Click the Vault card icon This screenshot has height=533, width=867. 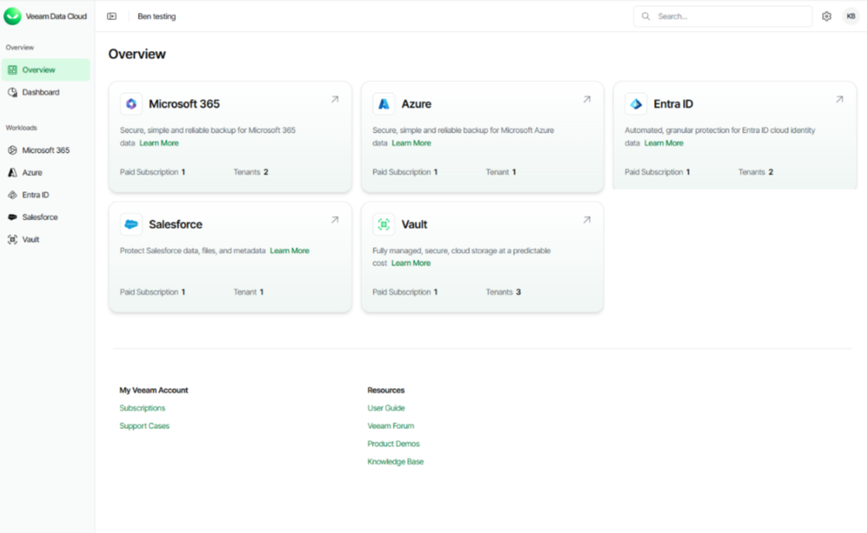(384, 224)
